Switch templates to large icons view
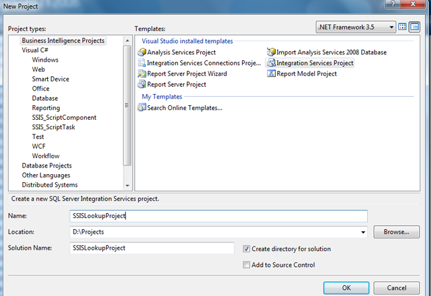 (403, 27)
